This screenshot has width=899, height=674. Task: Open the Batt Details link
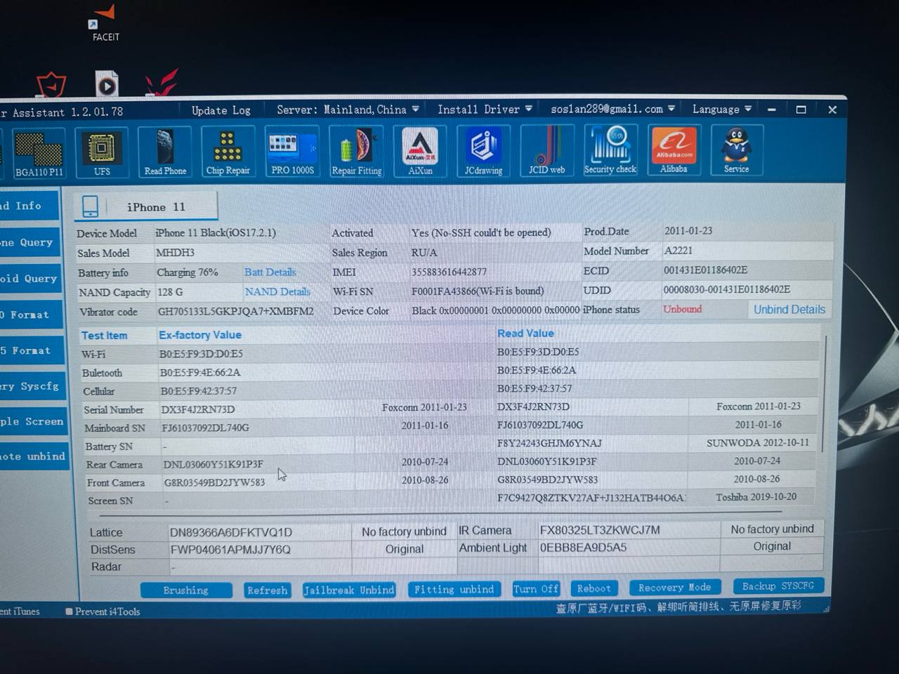pos(270,272)
